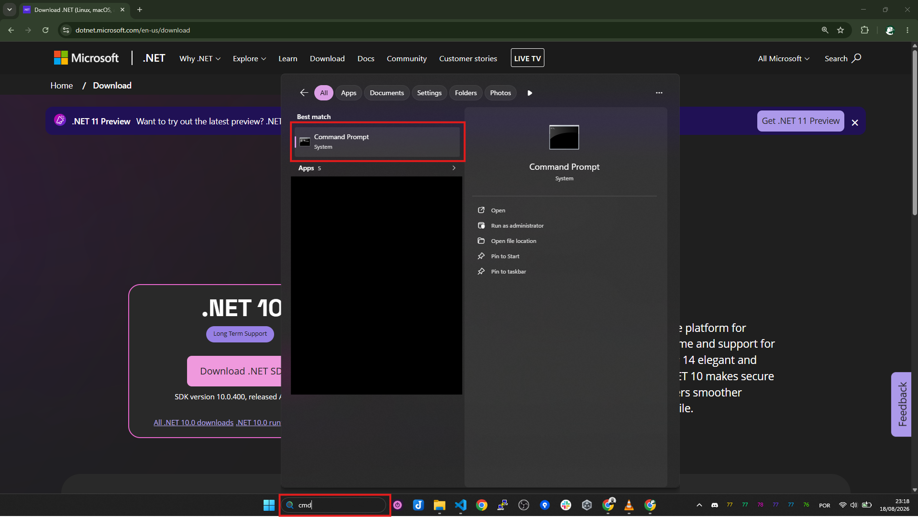Viewport: 918px width, 517px height.
Task: Click Home breadcrumb link
Action: [62, 86]
